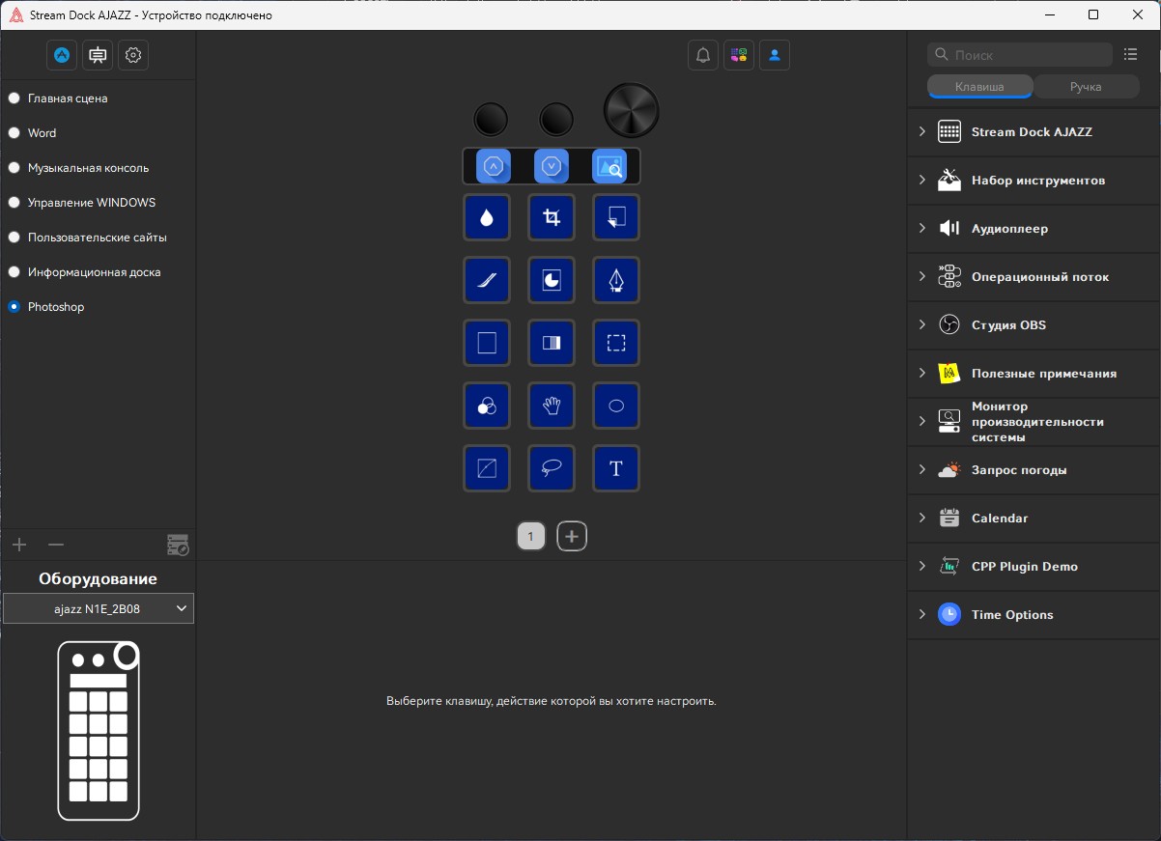Expand the Stream Dock AJAZZ category
The image size is (1161, 841).
1034,132
